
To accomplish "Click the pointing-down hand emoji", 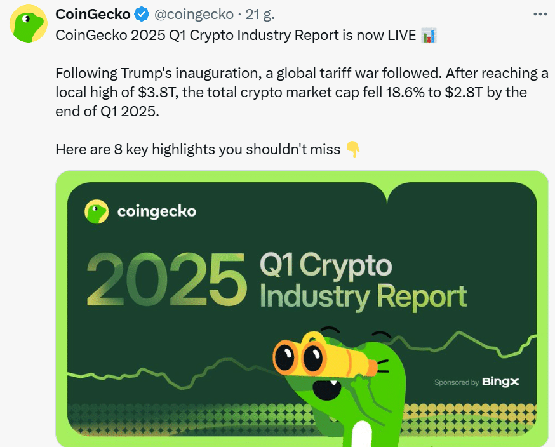I will click(x=352, y=149).
